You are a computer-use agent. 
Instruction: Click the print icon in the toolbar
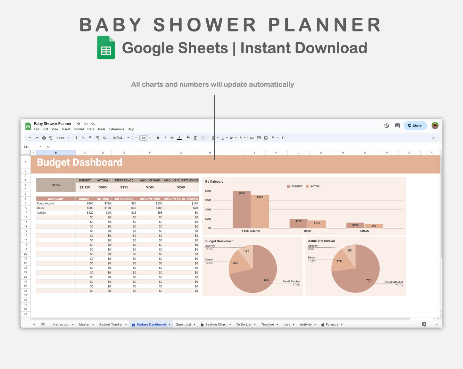click(44, 138)
